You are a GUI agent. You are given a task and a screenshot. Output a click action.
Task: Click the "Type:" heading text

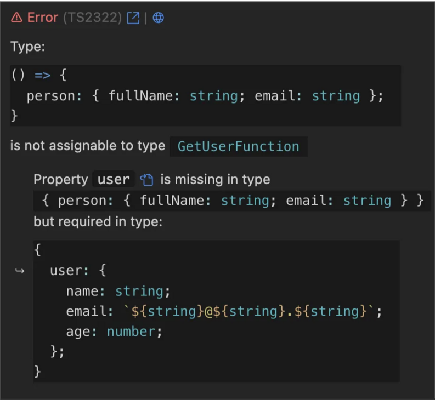pyautogui.click(x=27, y=46)
